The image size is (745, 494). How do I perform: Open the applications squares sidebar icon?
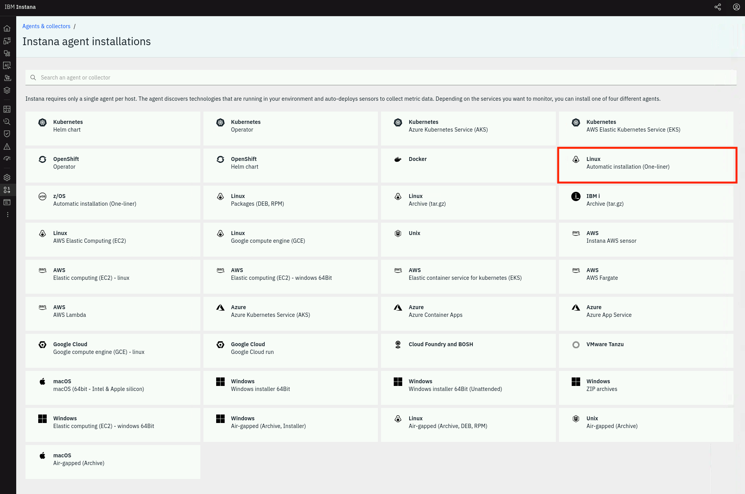[7, 53]
